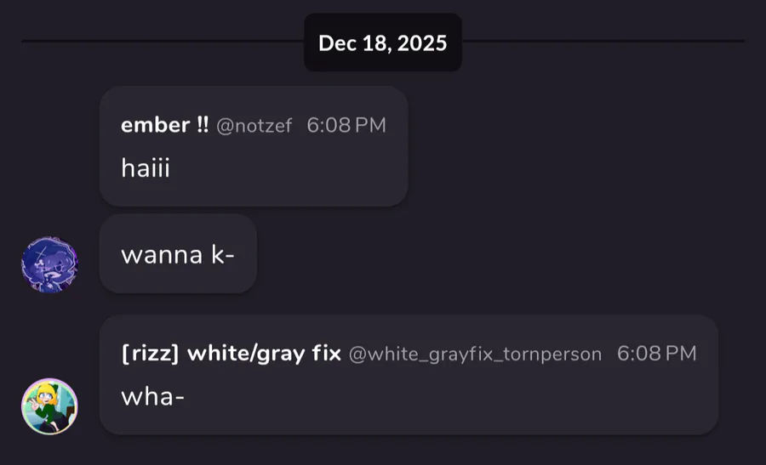This screenshot has width=766, height=465.
Task: Click the "Dec 18, 2025" date badge
Action: tap(382, 43)
